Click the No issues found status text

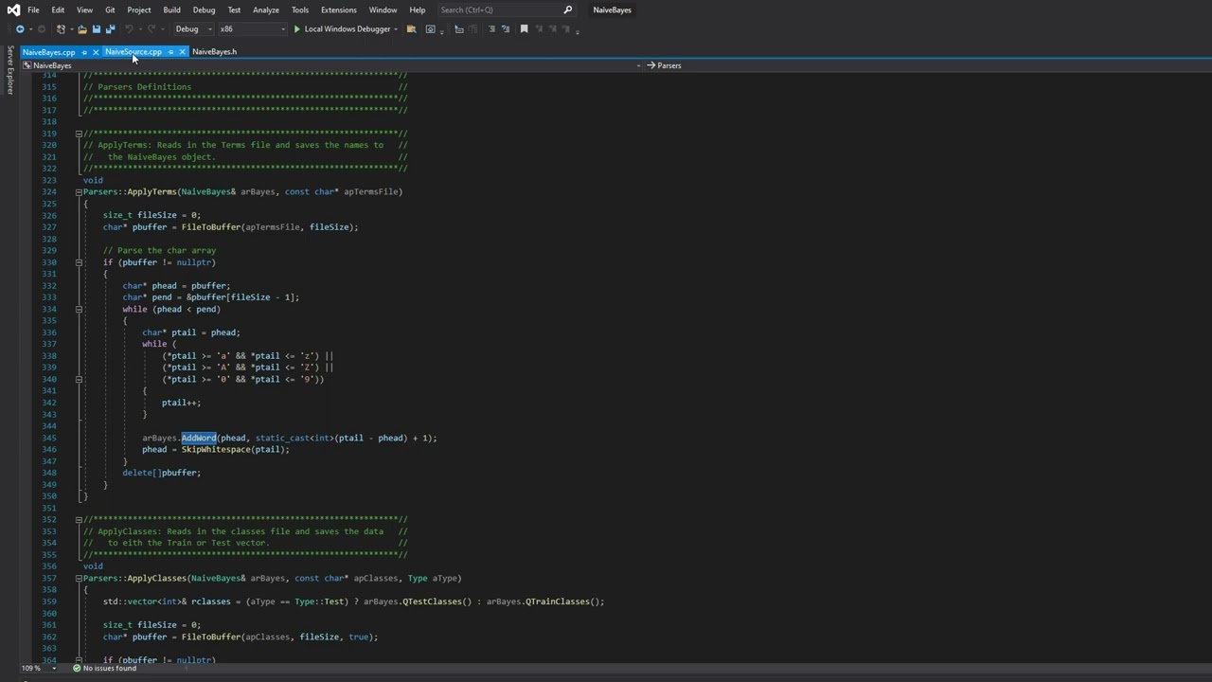(x=110, y=668)
